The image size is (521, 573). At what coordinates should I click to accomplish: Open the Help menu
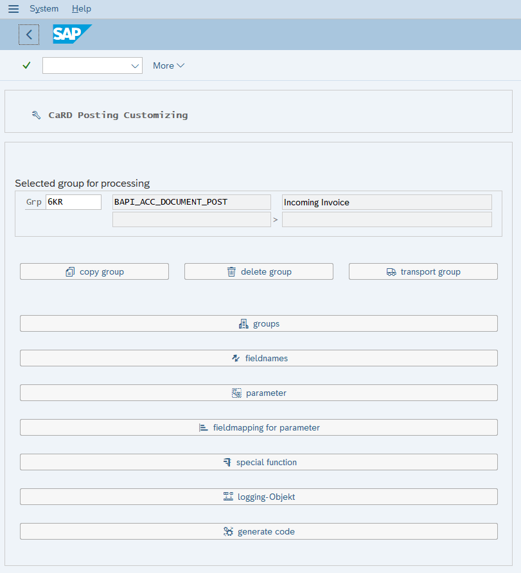click(x=81, y=9)
